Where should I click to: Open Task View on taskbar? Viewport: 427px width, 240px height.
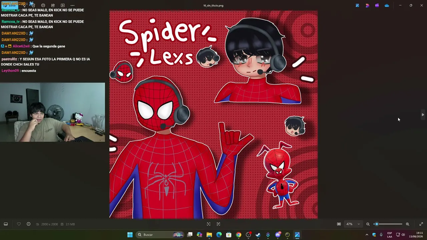pos(190,235)
